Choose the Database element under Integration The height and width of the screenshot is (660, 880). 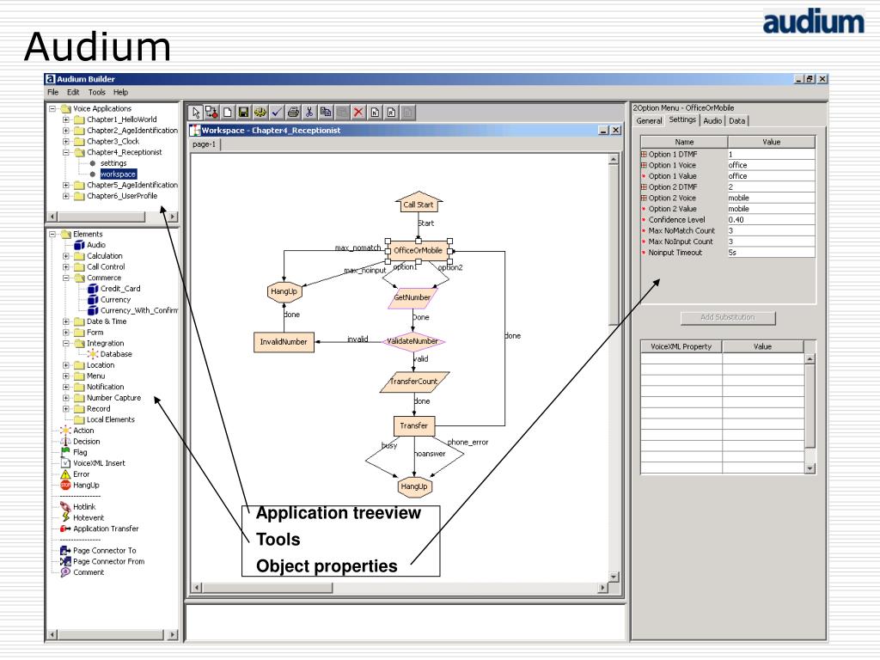[x=110, y=354]
